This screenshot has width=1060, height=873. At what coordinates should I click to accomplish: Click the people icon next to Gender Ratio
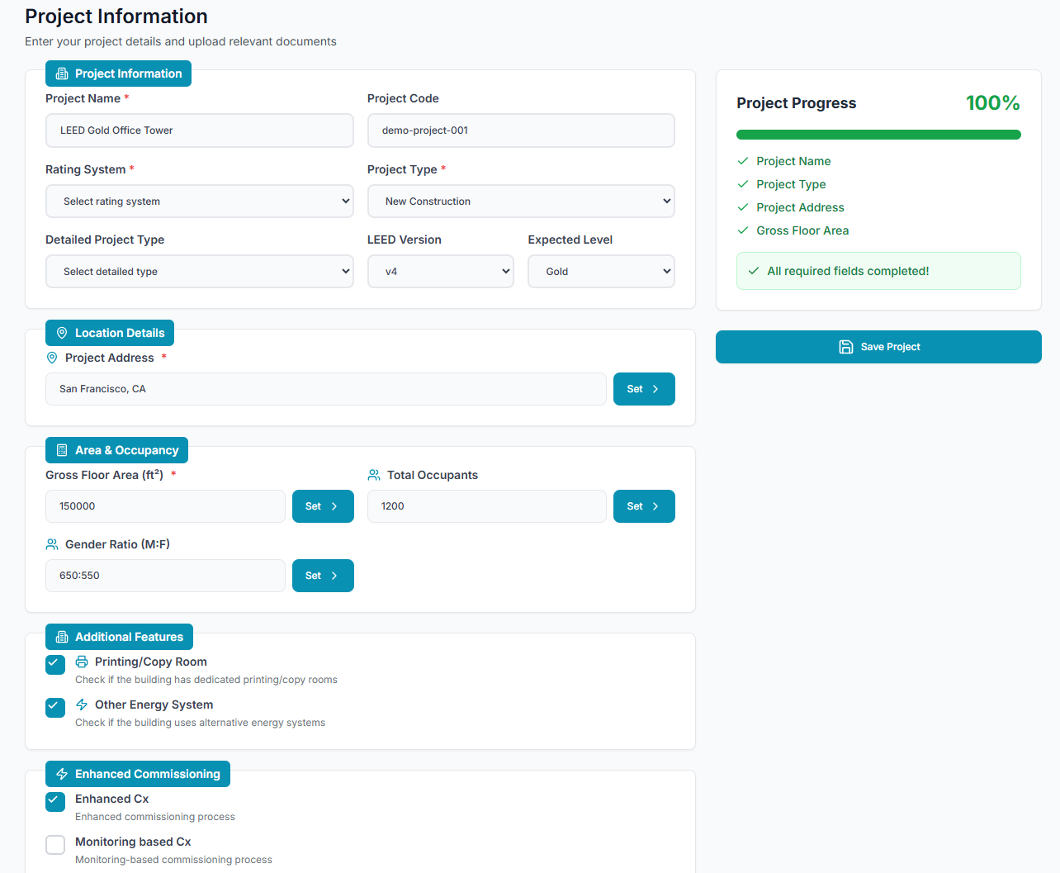(x=52, y=544)
